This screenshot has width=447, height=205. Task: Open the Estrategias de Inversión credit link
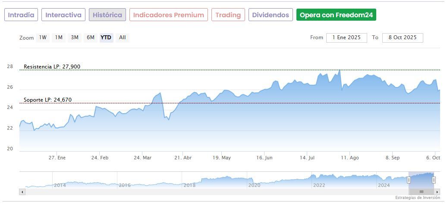point(417,198)
